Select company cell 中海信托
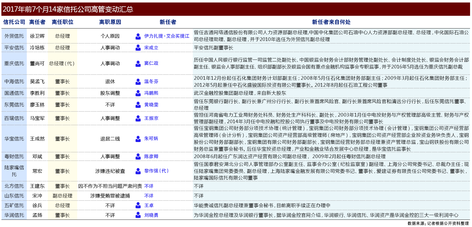Screen dimensions: 472x227 (x=14, y=81)
